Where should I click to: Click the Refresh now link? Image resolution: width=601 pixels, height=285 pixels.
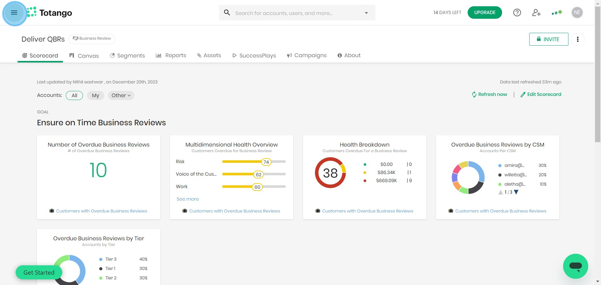point(493,94)
